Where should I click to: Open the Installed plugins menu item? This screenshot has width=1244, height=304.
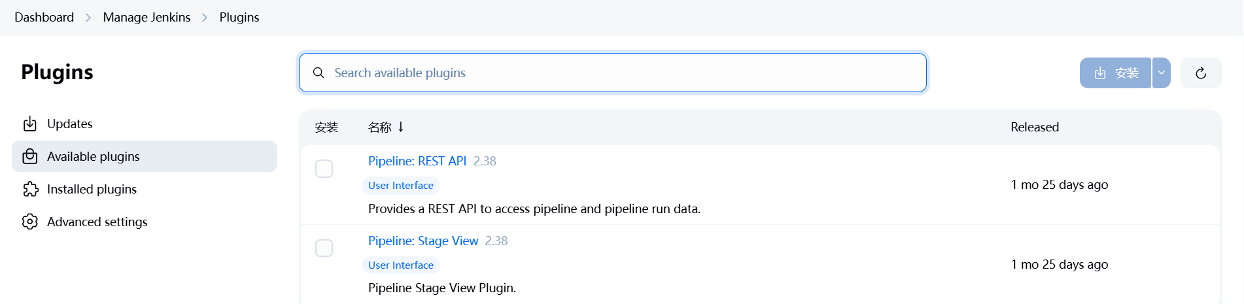[92, 189]
